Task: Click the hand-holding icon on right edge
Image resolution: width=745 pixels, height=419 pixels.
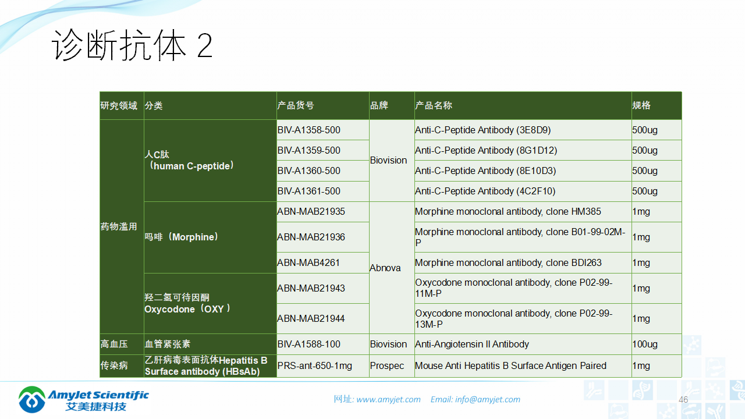Action: (x=714, y=366)
